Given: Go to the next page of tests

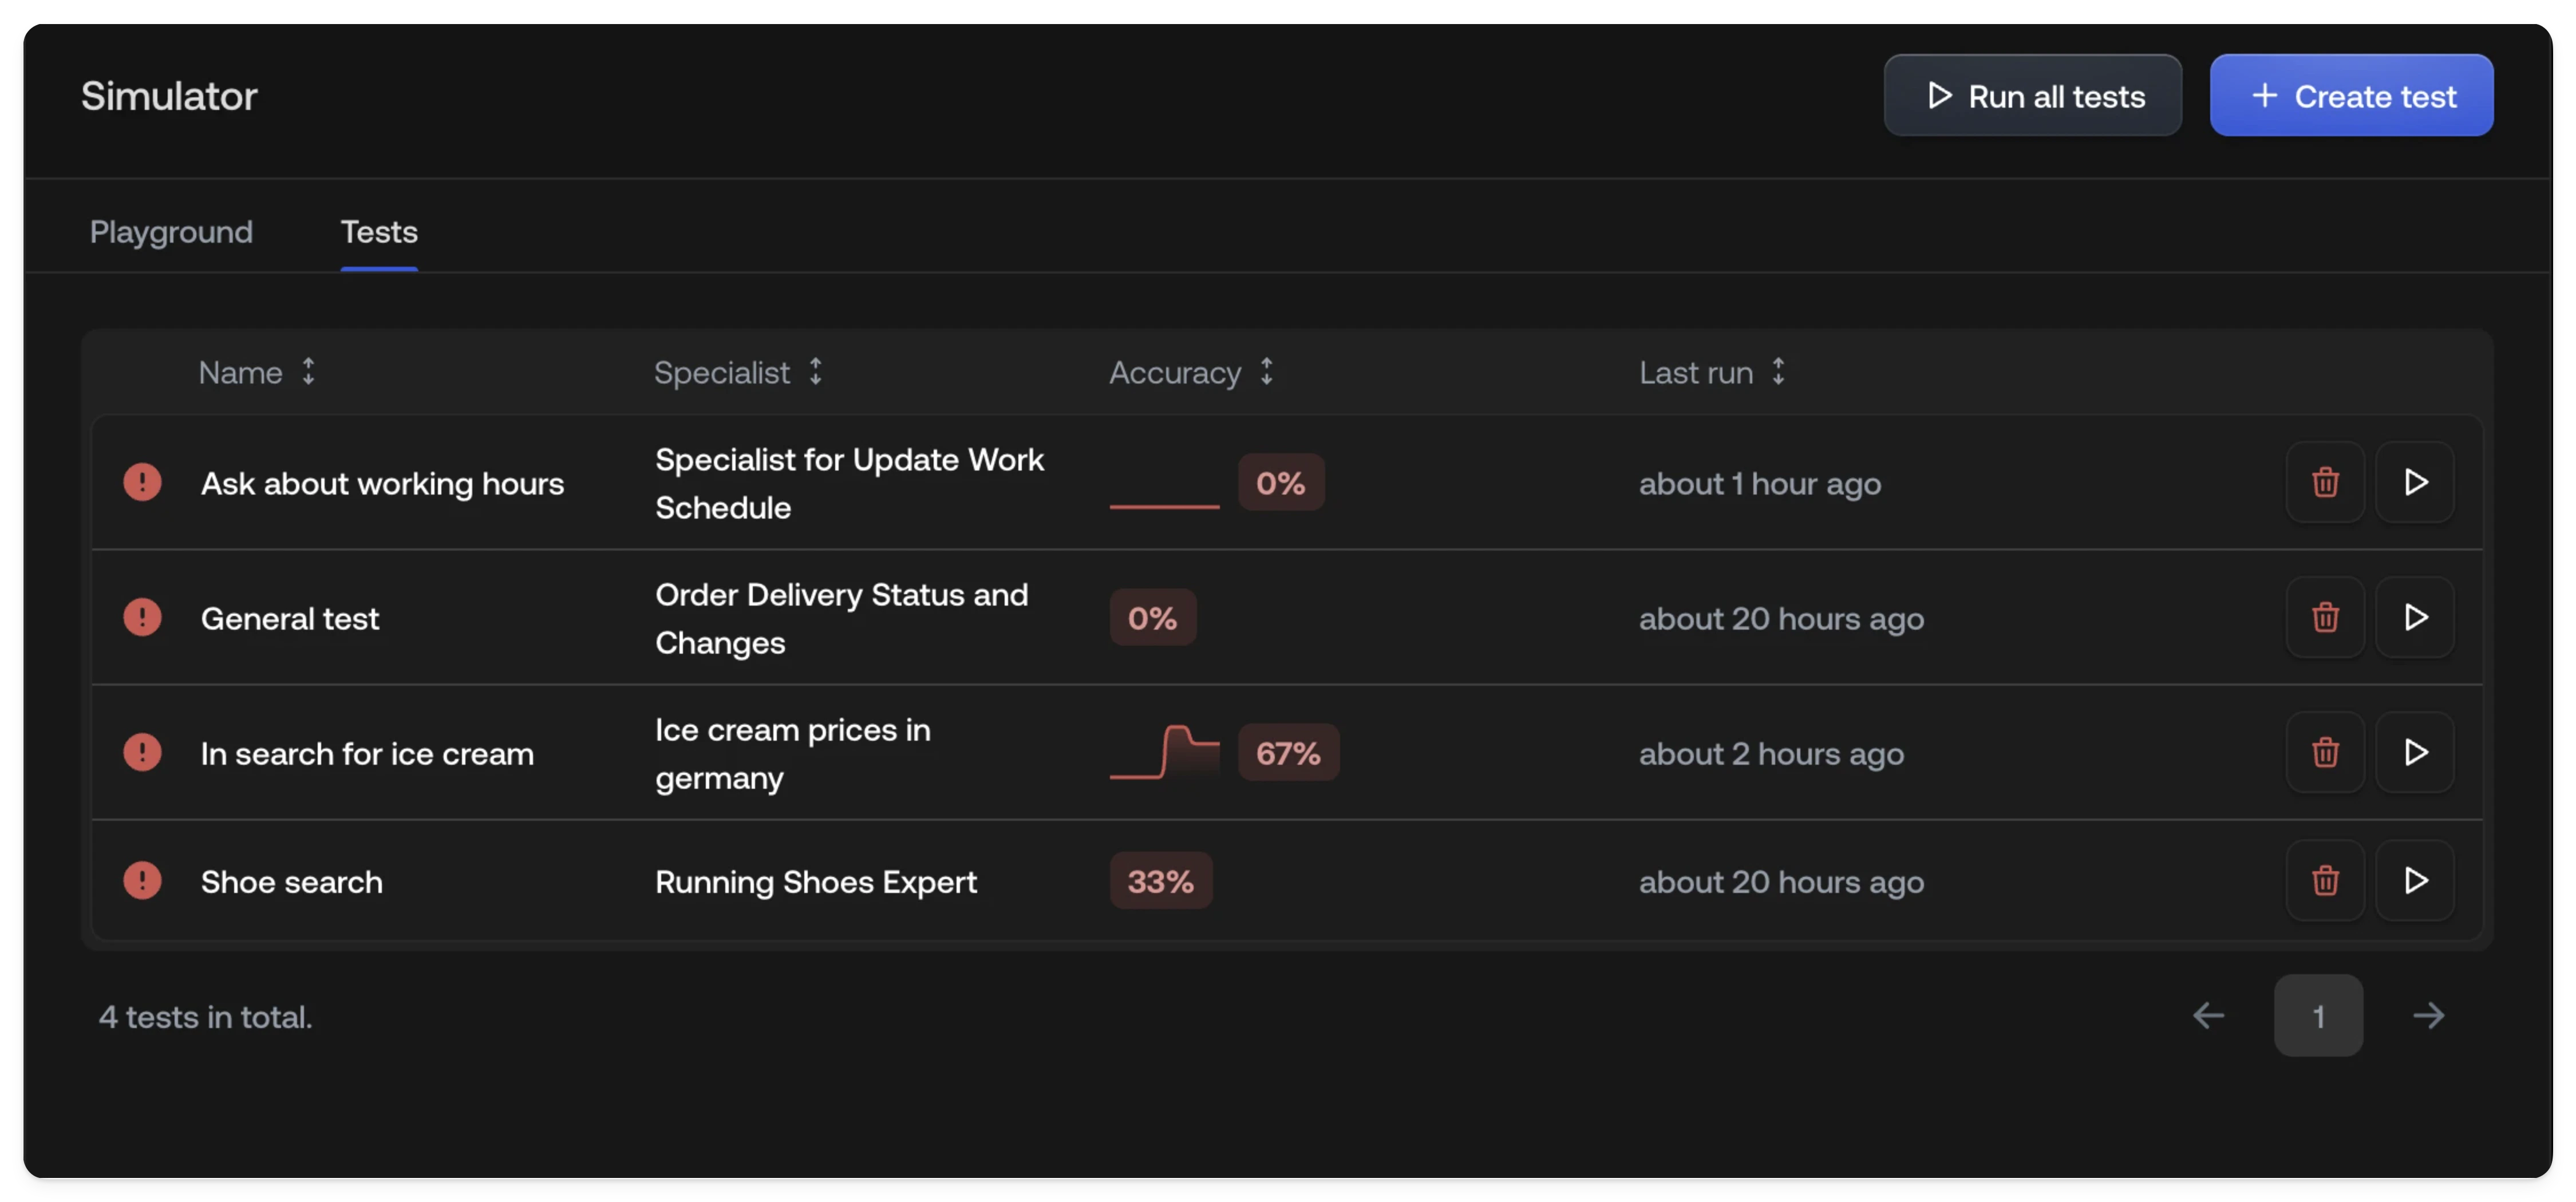Looking at the screenshot, I should click(x=2429, y=1016).
